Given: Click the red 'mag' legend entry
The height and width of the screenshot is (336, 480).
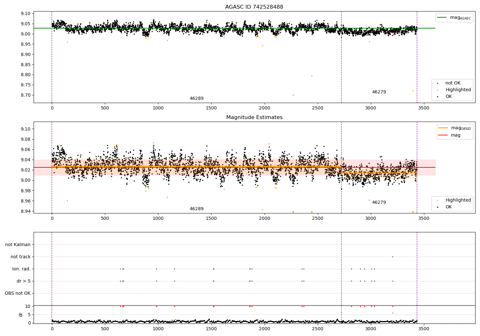Looking at the screenshot, I should [449, 135].
